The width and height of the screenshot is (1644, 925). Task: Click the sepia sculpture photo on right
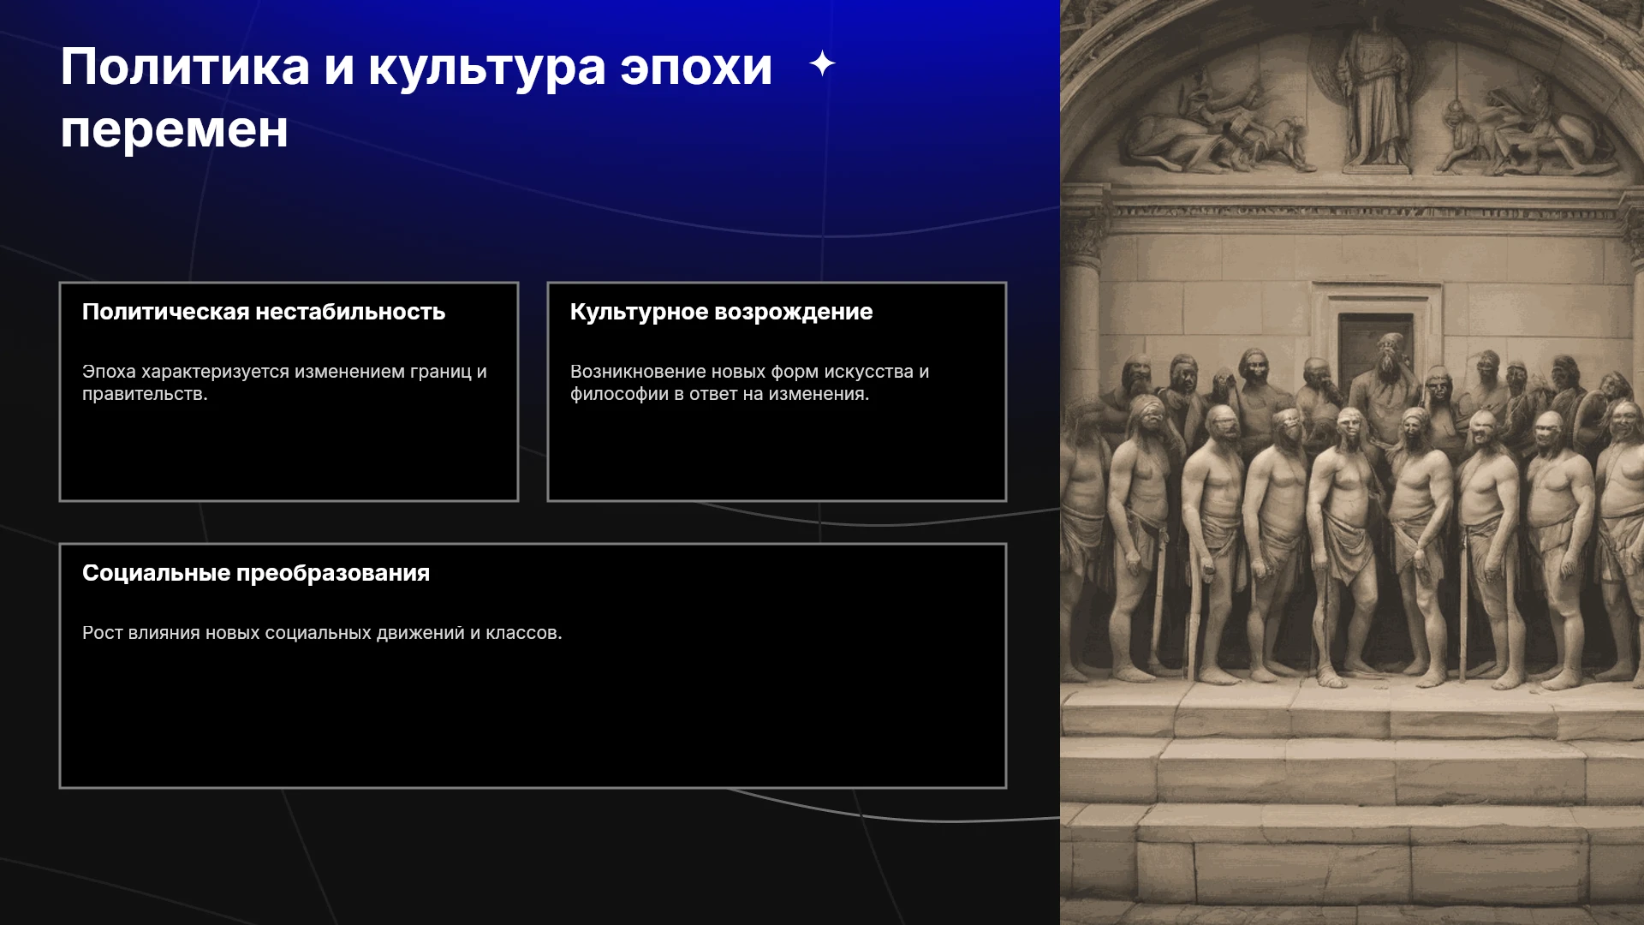pyautogui.click(x=1352, y=462)
